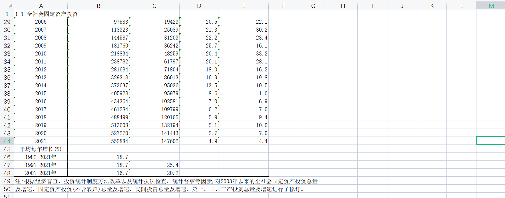The height and width of the screenshot is (198, 505).
Task: Click cell with value 218834
Action: 98,53
